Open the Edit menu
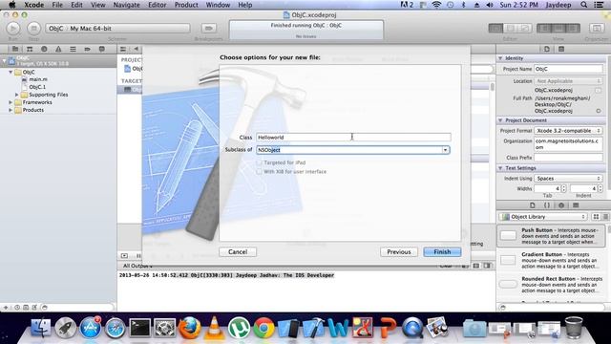Viewport: 611px width, 344px height. tap(76, 5)
